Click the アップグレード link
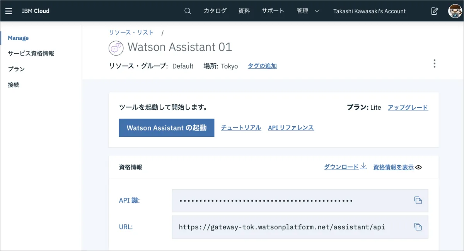 tap(408, 107)
